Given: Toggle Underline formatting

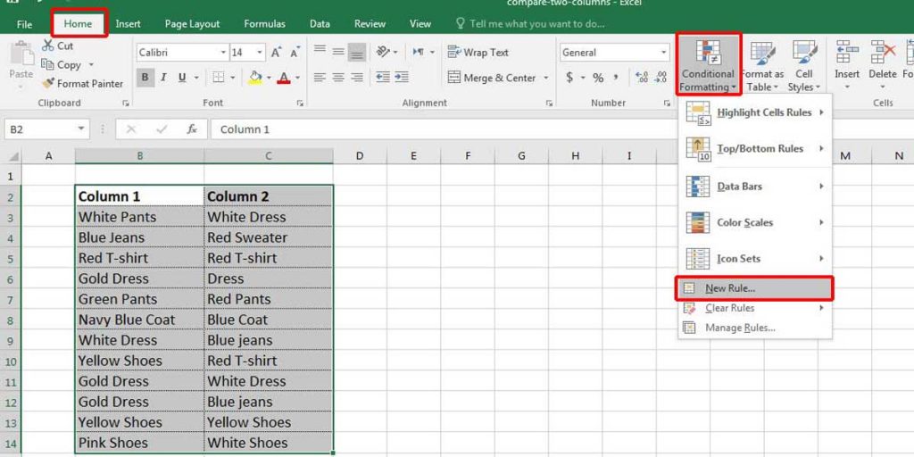Looking at the screenshot, I should (182, 78).
